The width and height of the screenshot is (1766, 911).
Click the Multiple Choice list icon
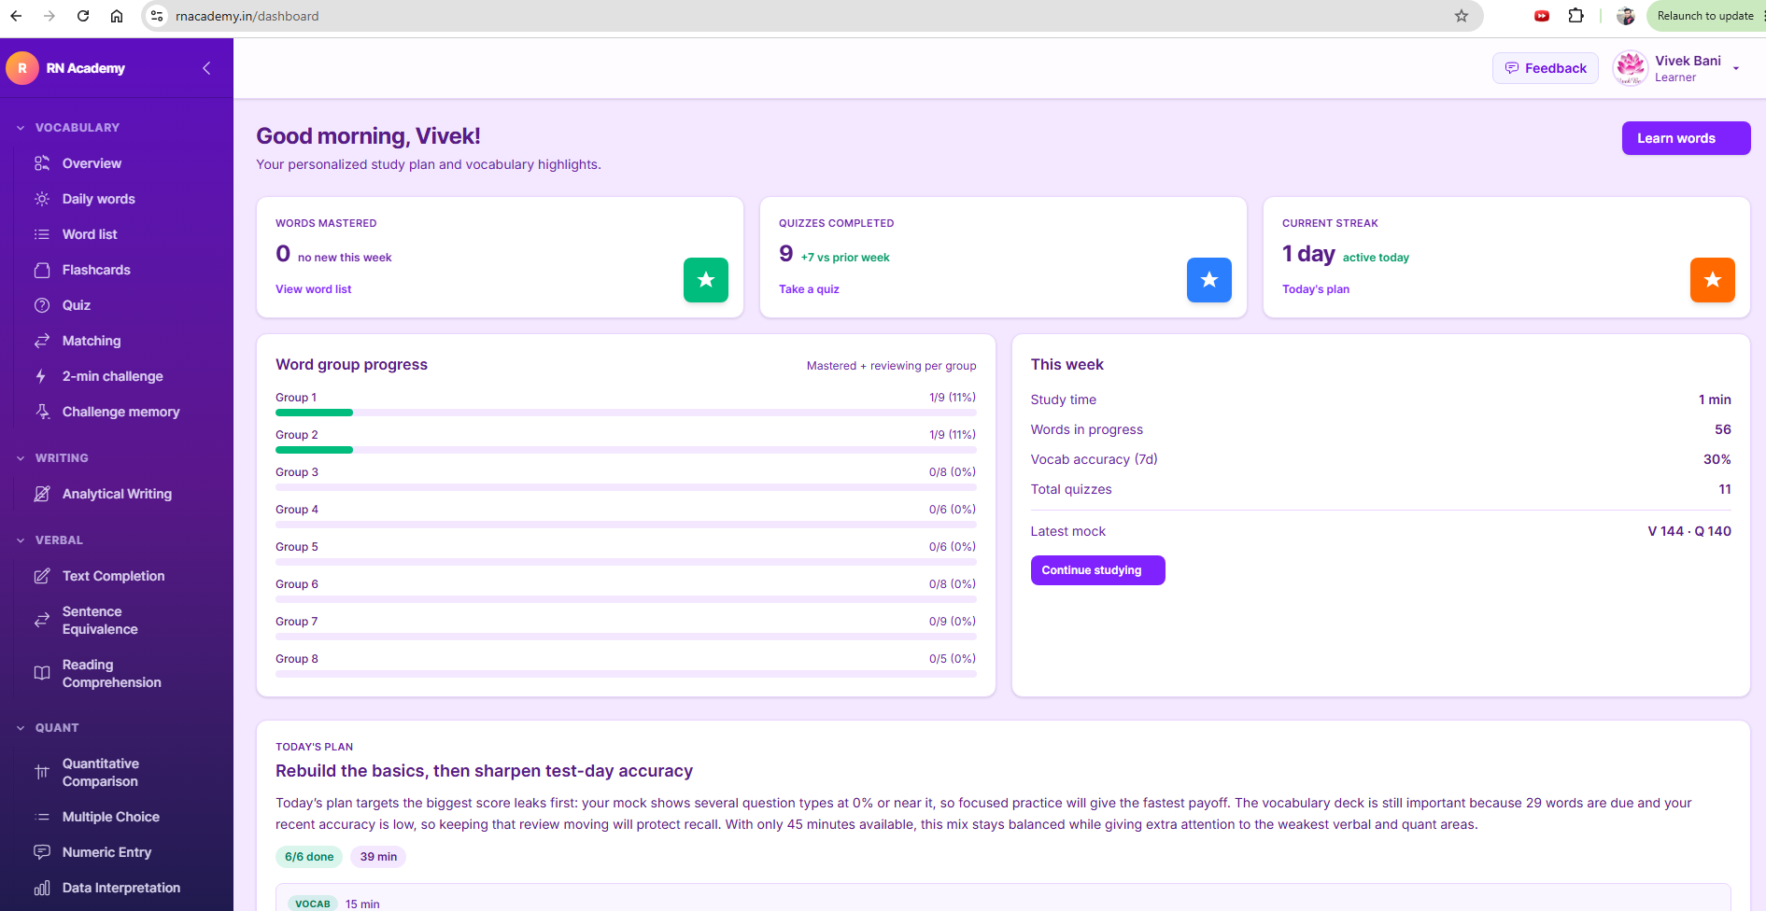tap(42, 817)
